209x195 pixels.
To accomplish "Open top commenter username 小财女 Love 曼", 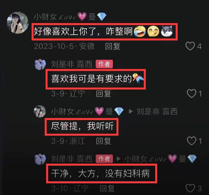I will [x=70, y=17].
